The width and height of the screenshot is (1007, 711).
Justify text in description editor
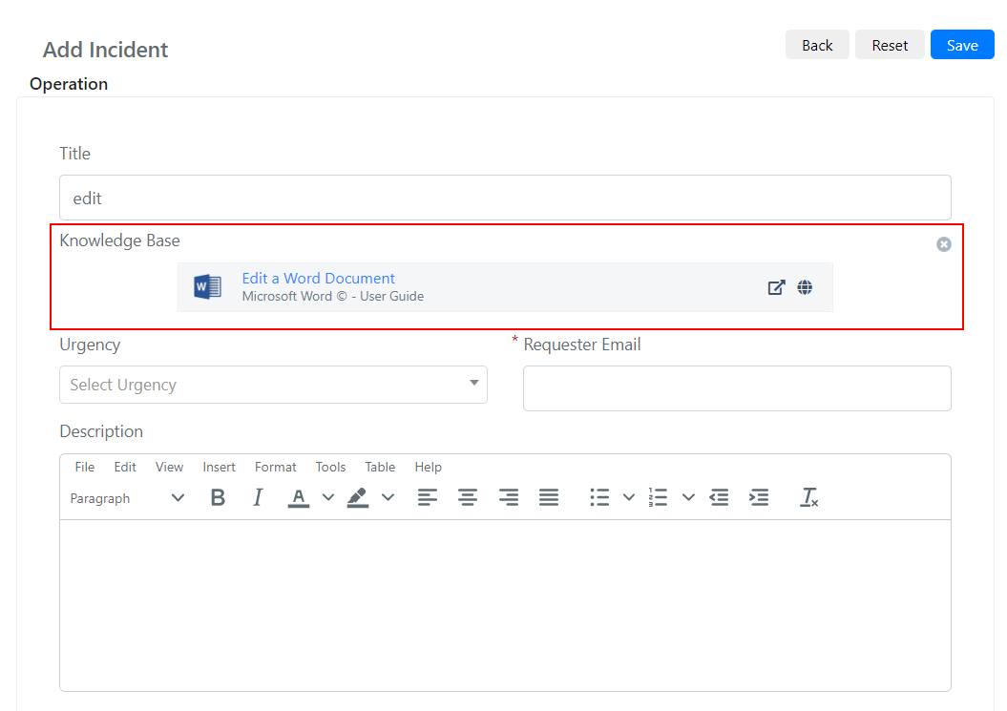click(x=549, y=498)
